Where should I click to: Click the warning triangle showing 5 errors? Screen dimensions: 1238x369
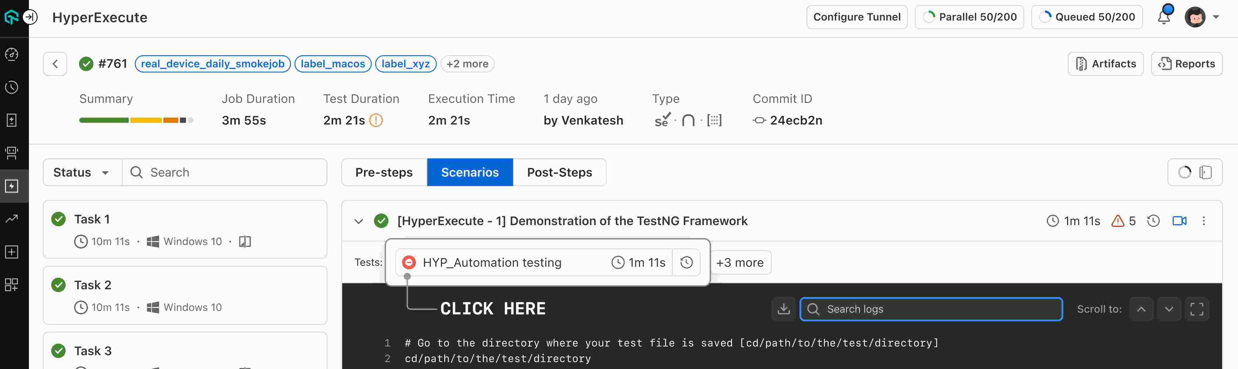pos(1118,221)
